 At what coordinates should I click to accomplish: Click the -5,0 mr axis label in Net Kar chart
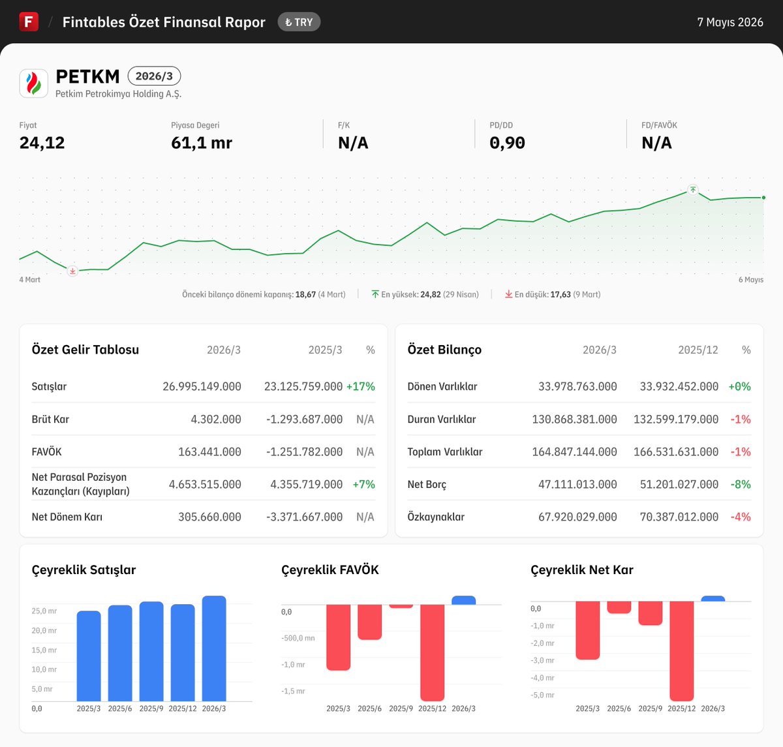click(542, 695)
